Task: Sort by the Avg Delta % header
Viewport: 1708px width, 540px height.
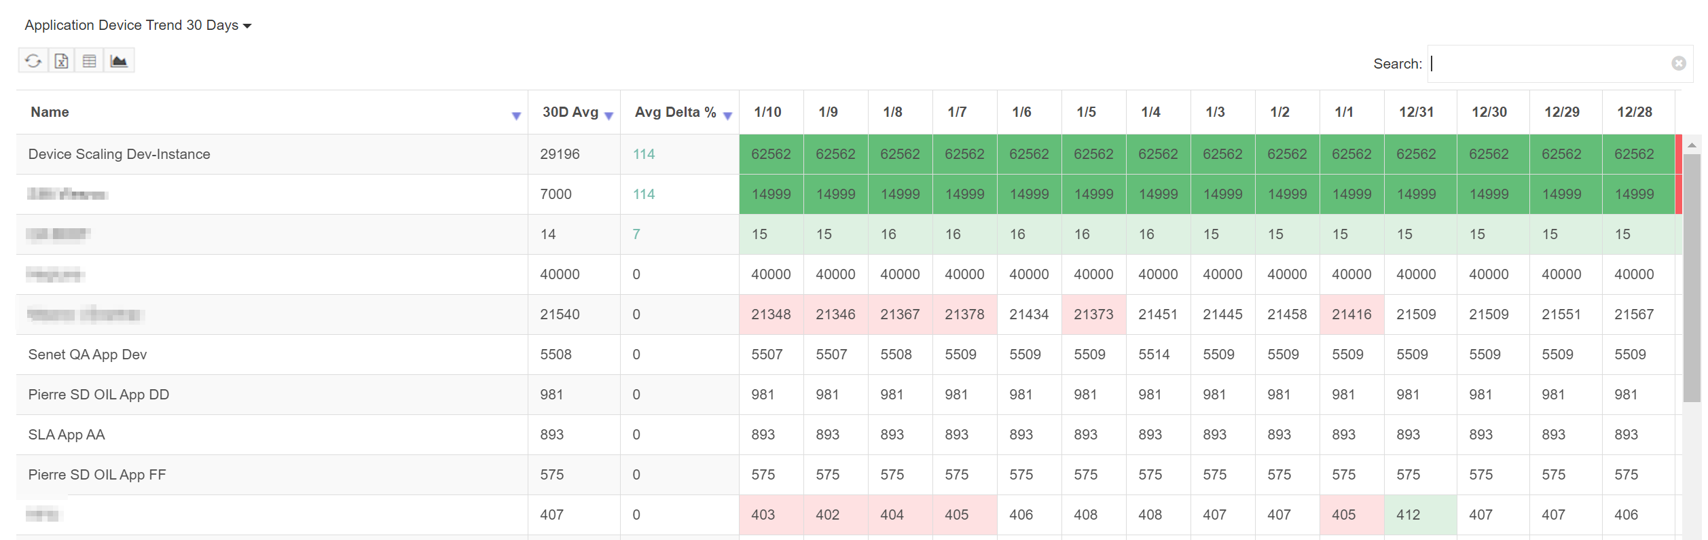Action: point(675,112)
